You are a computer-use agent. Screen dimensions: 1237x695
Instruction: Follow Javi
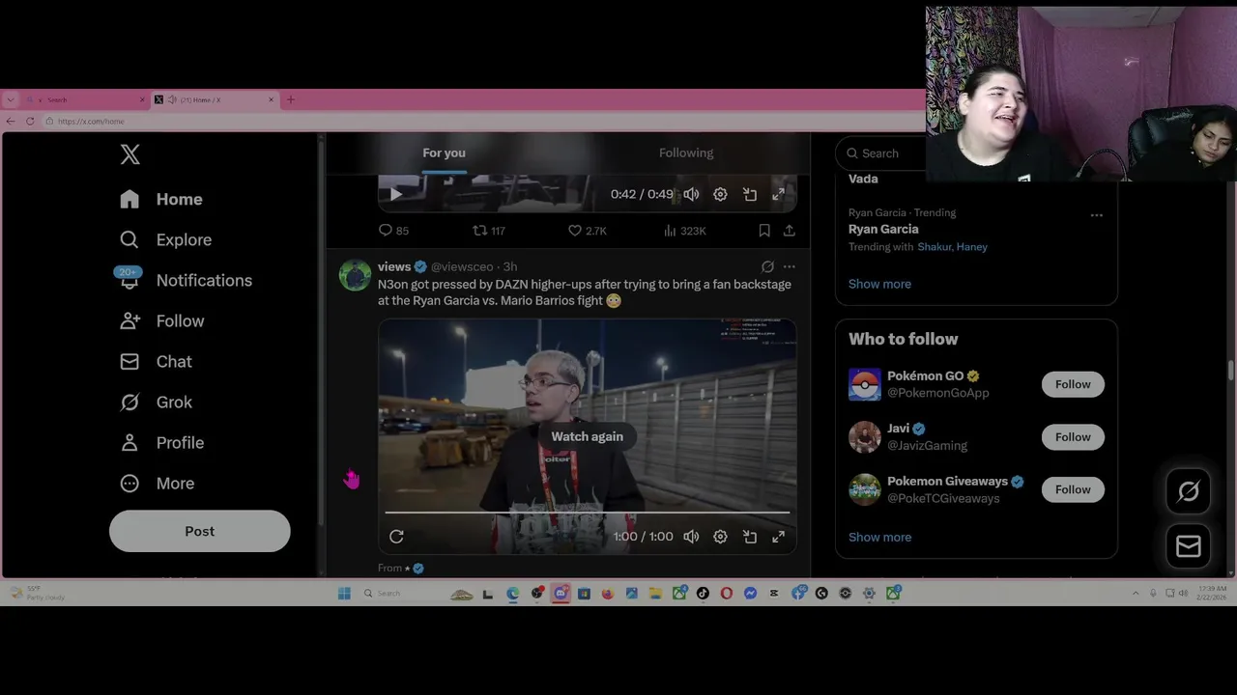tap(1073, 437)
